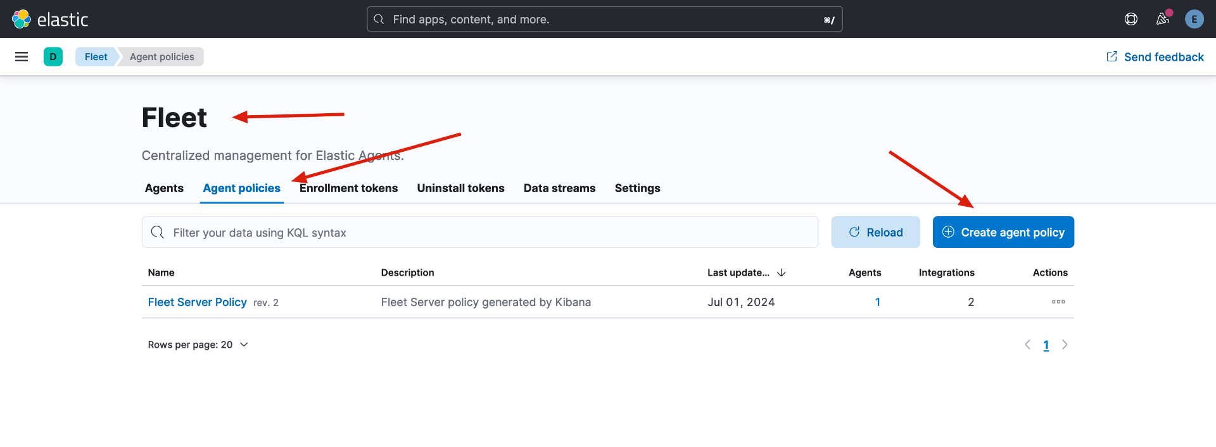Select the Agent policies tab

(241, 188)
